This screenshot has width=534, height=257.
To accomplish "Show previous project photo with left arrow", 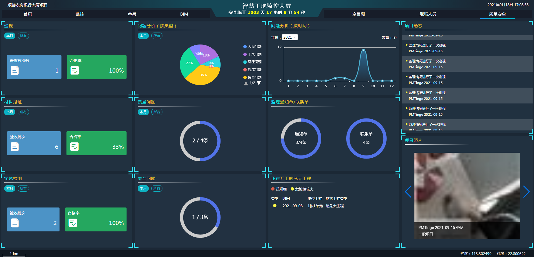I will [408, 192].
